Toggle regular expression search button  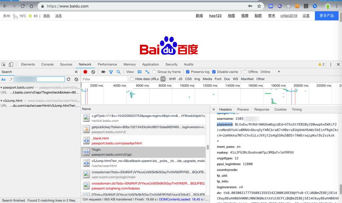(x=11, y=79)
